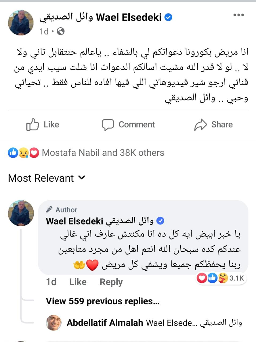The width and height of the screenshot is (256, 342).
Task: Open Abdellatif Almalah's profile name
Action: tap(105, 323)
